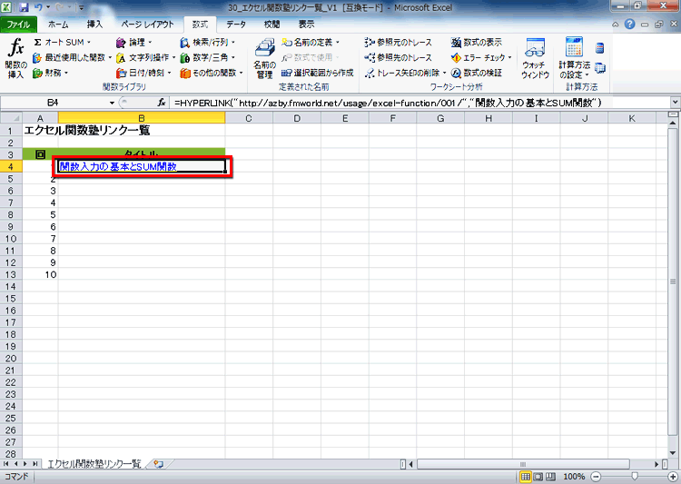This screenshot has height=484, width=681.
Task: Switch to the 挿入 tab
Action: pyautogui.click(x=94, y=25)
